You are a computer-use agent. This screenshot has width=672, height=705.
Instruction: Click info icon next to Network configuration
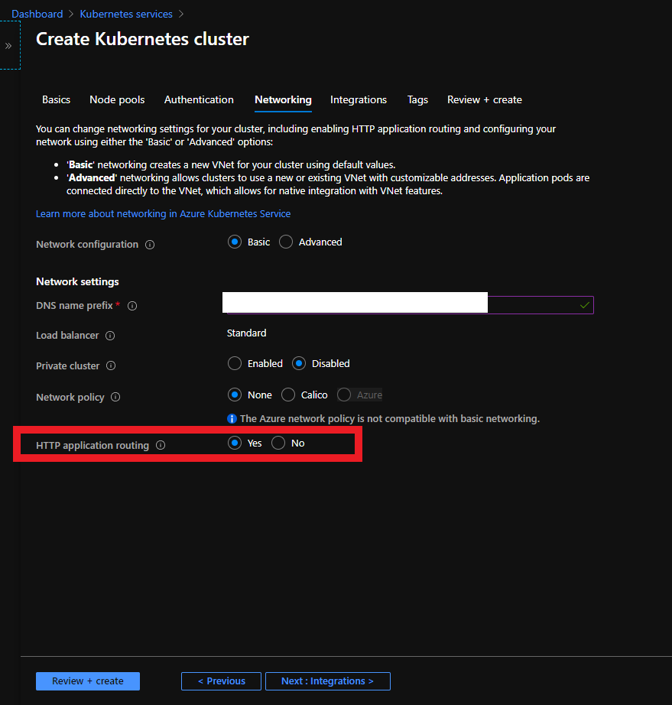pyautogui.click(x=150, y=245)
